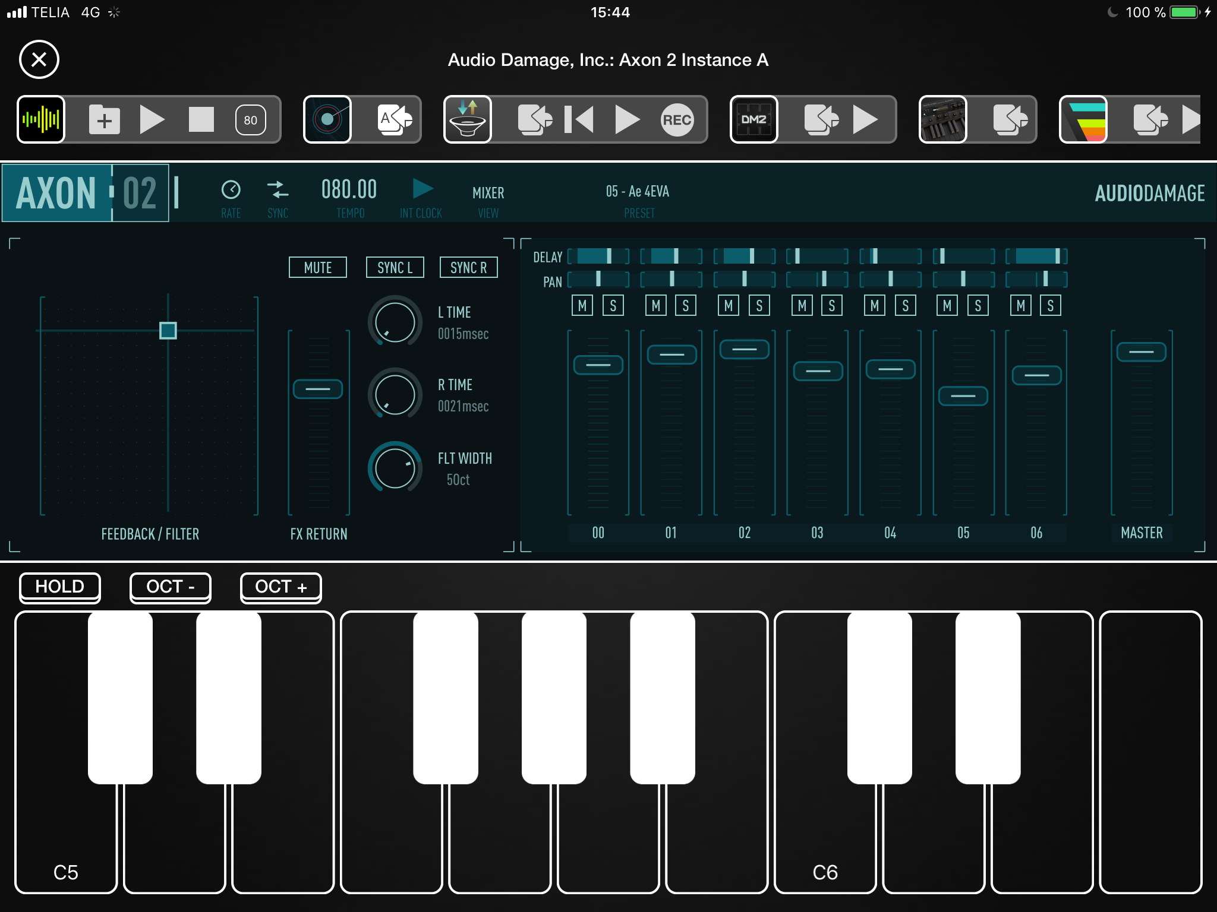Stop playback with the square button
The height and width of the screenshot is (912, 1217).
[x=201, y=120]
